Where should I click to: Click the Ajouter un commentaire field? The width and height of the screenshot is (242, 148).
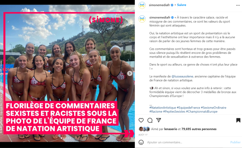pos(187,142)
